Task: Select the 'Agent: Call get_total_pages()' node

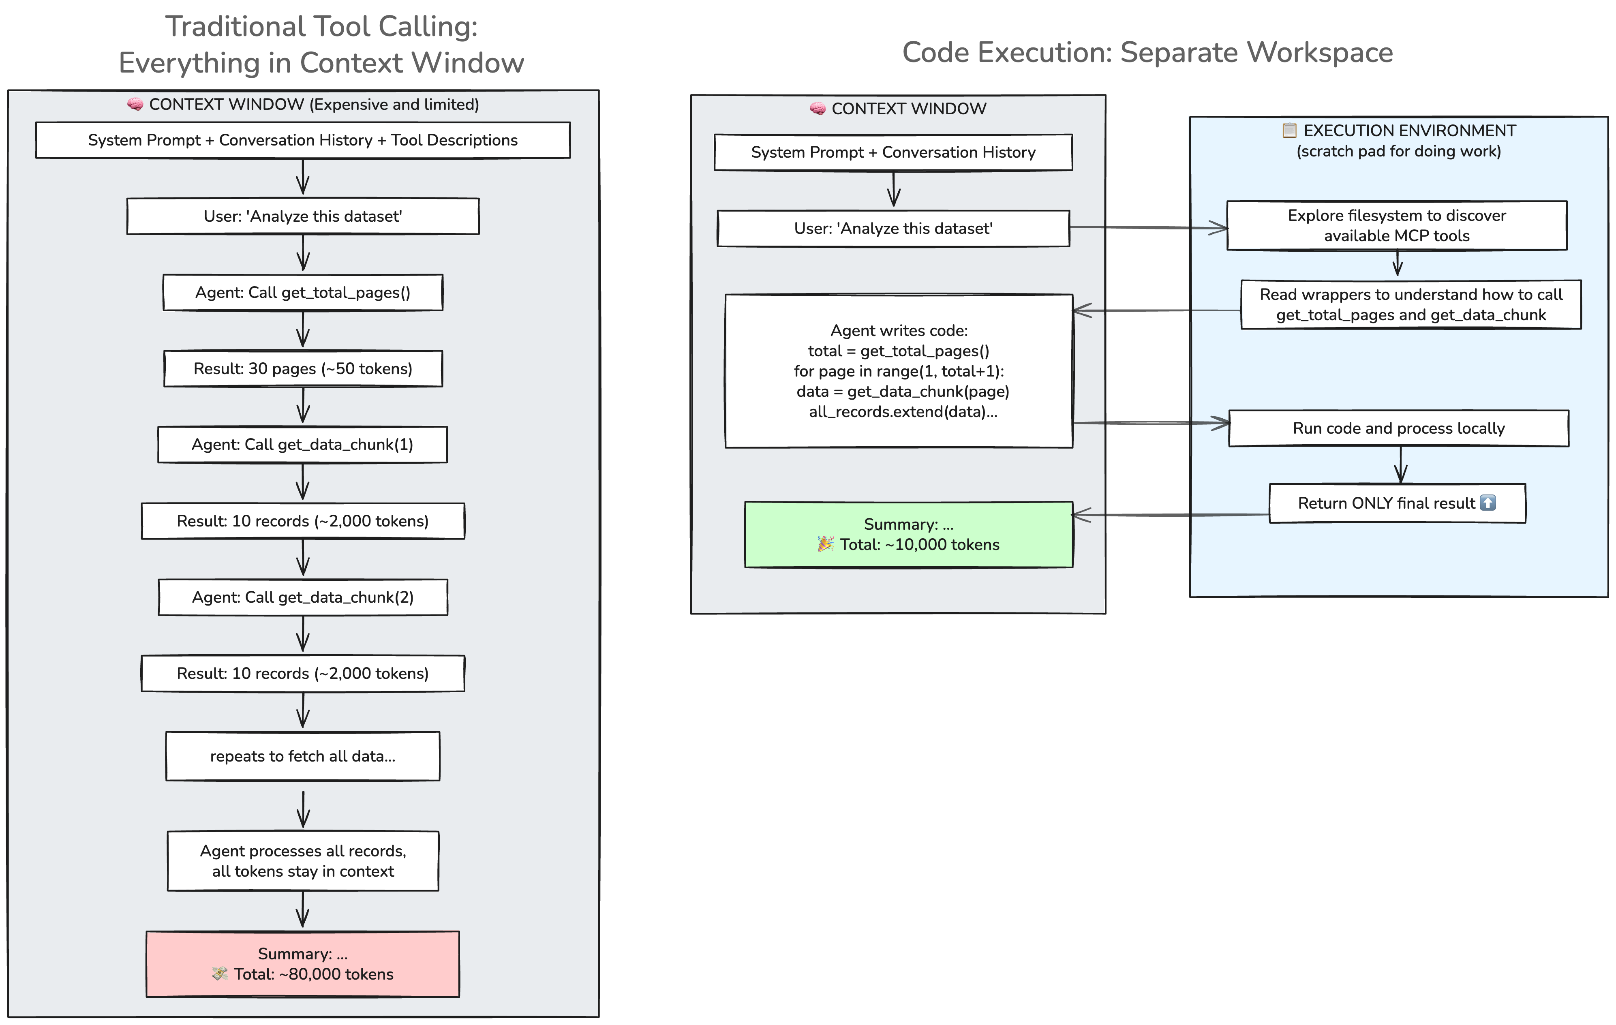Action: point(303,292)
